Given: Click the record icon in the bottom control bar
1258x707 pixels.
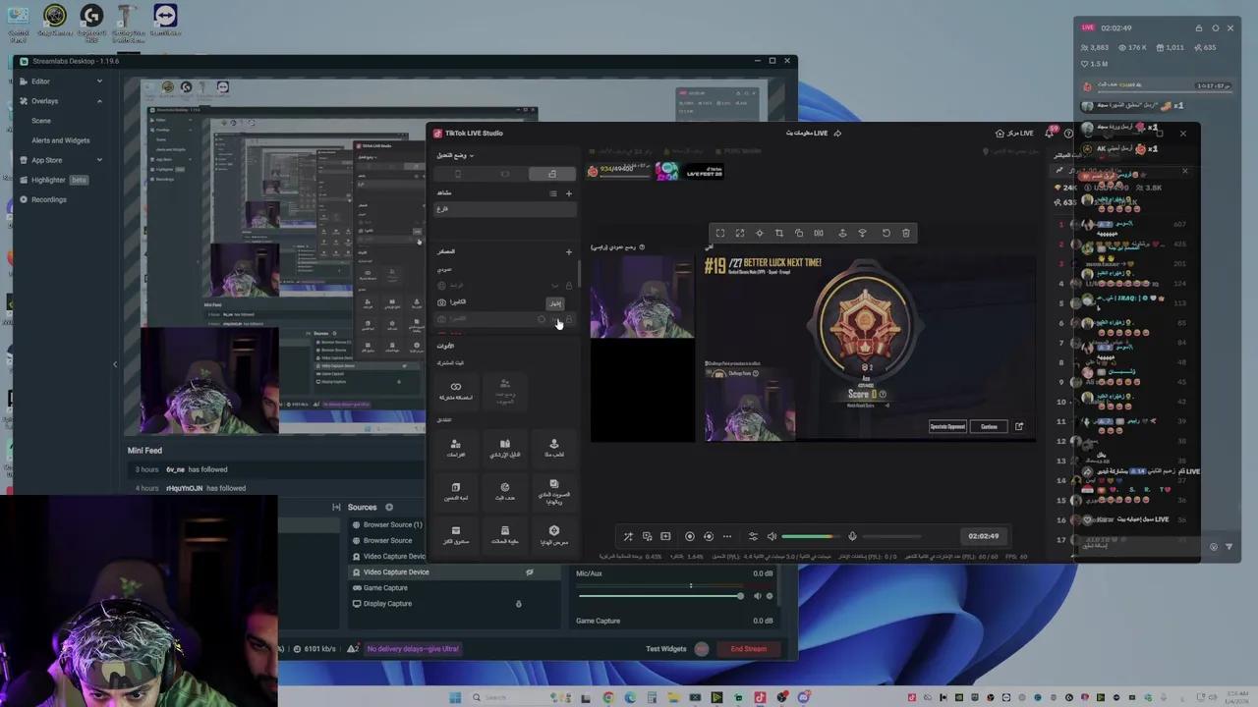Looking at the screenshot, I should (x=690, y=536).
